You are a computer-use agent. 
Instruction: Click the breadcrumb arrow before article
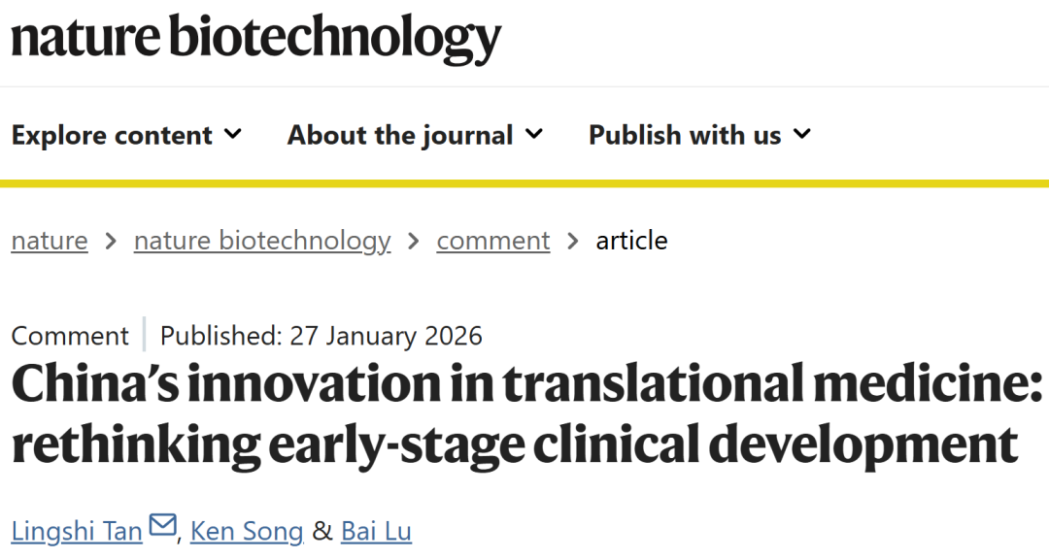point(573,241)
